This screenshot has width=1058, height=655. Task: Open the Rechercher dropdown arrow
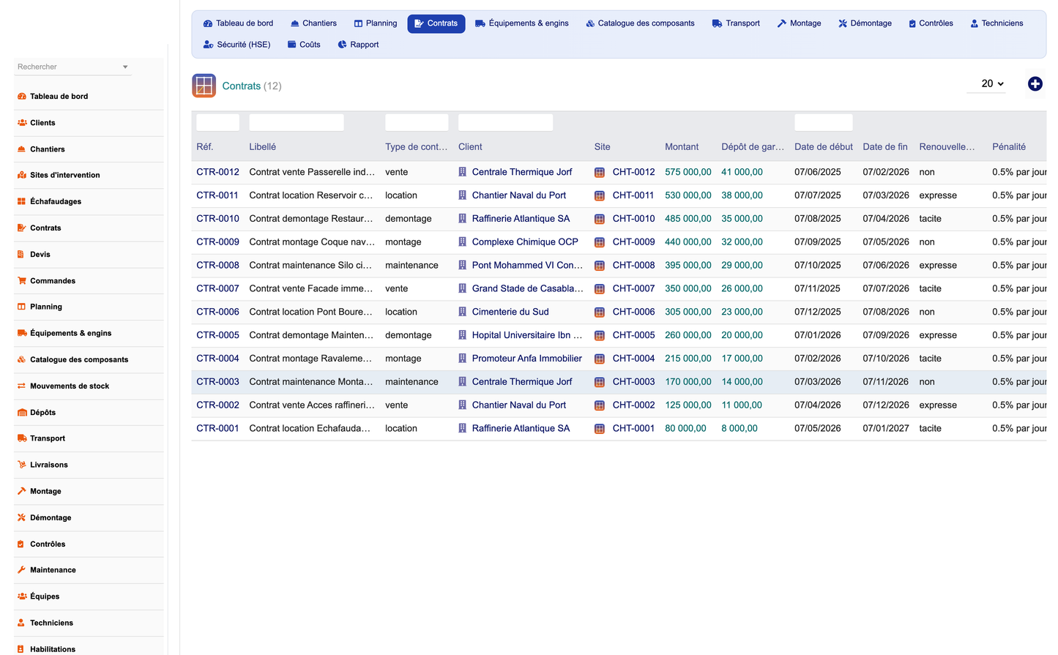(125, 67)
